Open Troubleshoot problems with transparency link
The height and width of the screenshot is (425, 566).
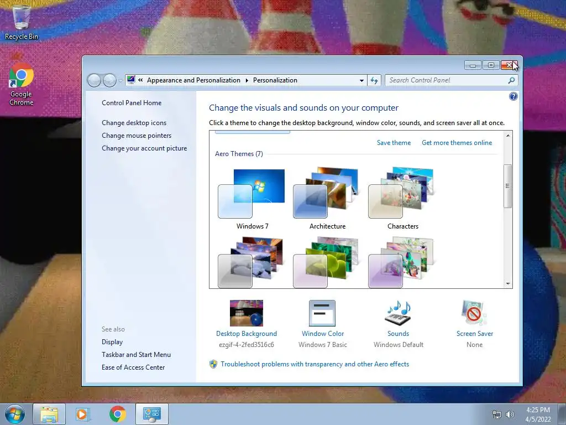315,364
